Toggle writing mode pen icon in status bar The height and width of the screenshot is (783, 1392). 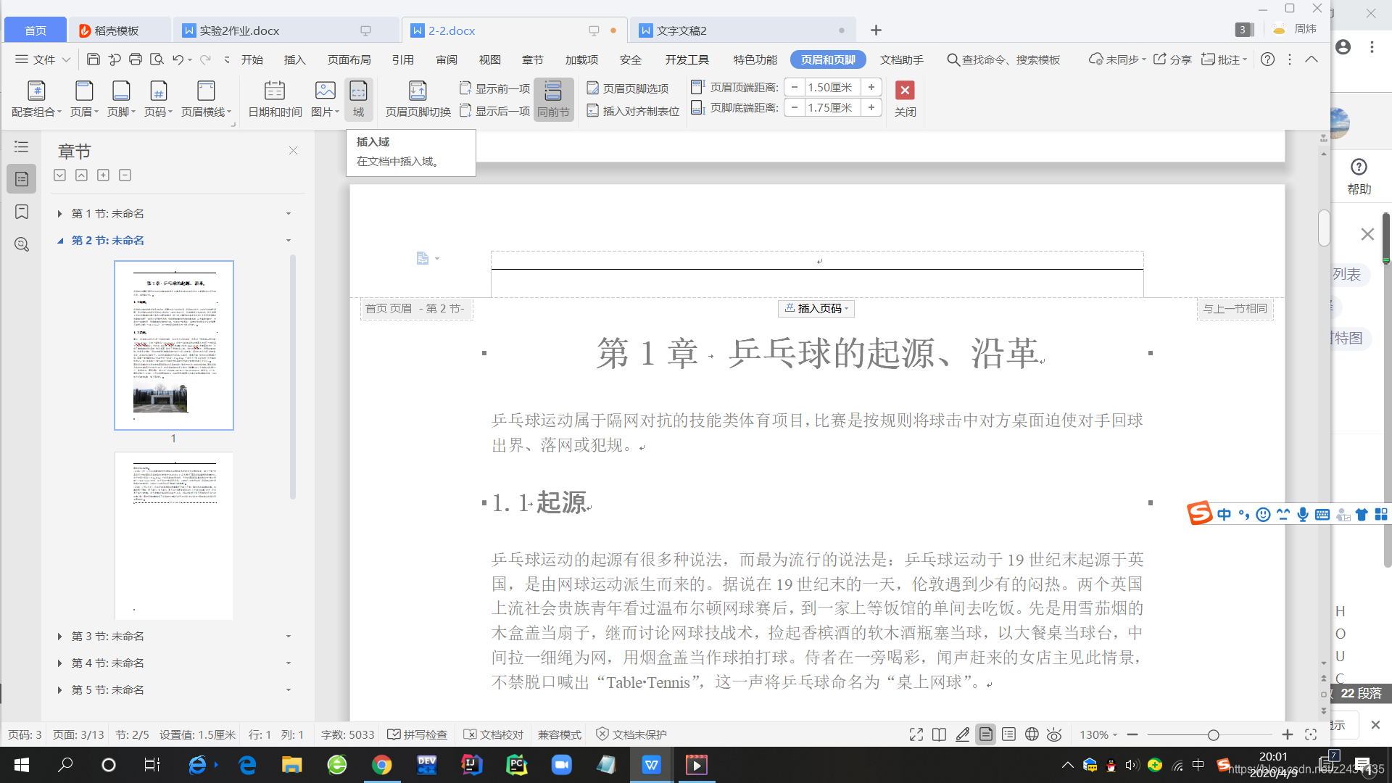(962, 734)
